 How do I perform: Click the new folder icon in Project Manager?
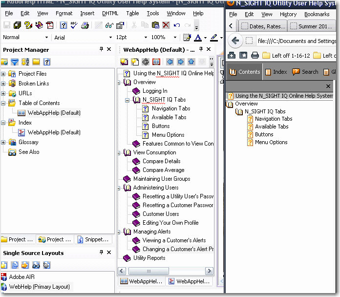tap(36, 62)
